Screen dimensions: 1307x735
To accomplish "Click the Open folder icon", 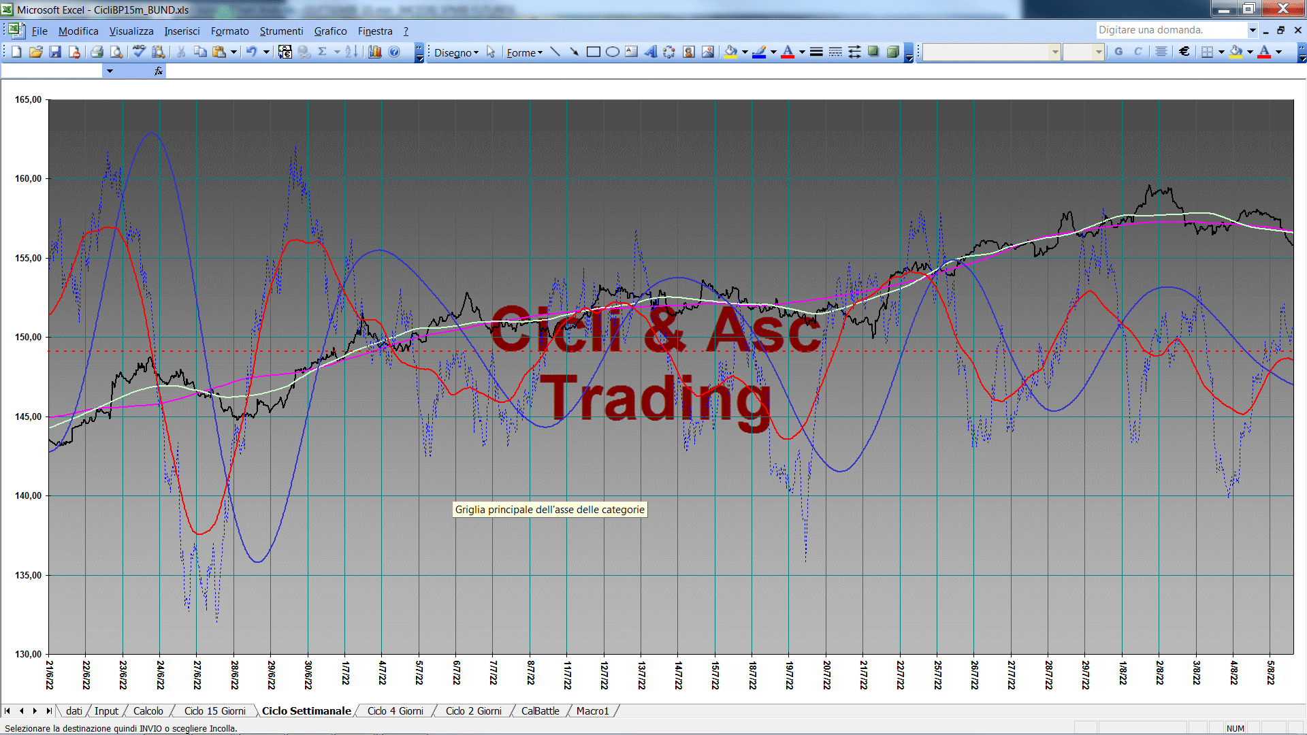I will [36, 52].
